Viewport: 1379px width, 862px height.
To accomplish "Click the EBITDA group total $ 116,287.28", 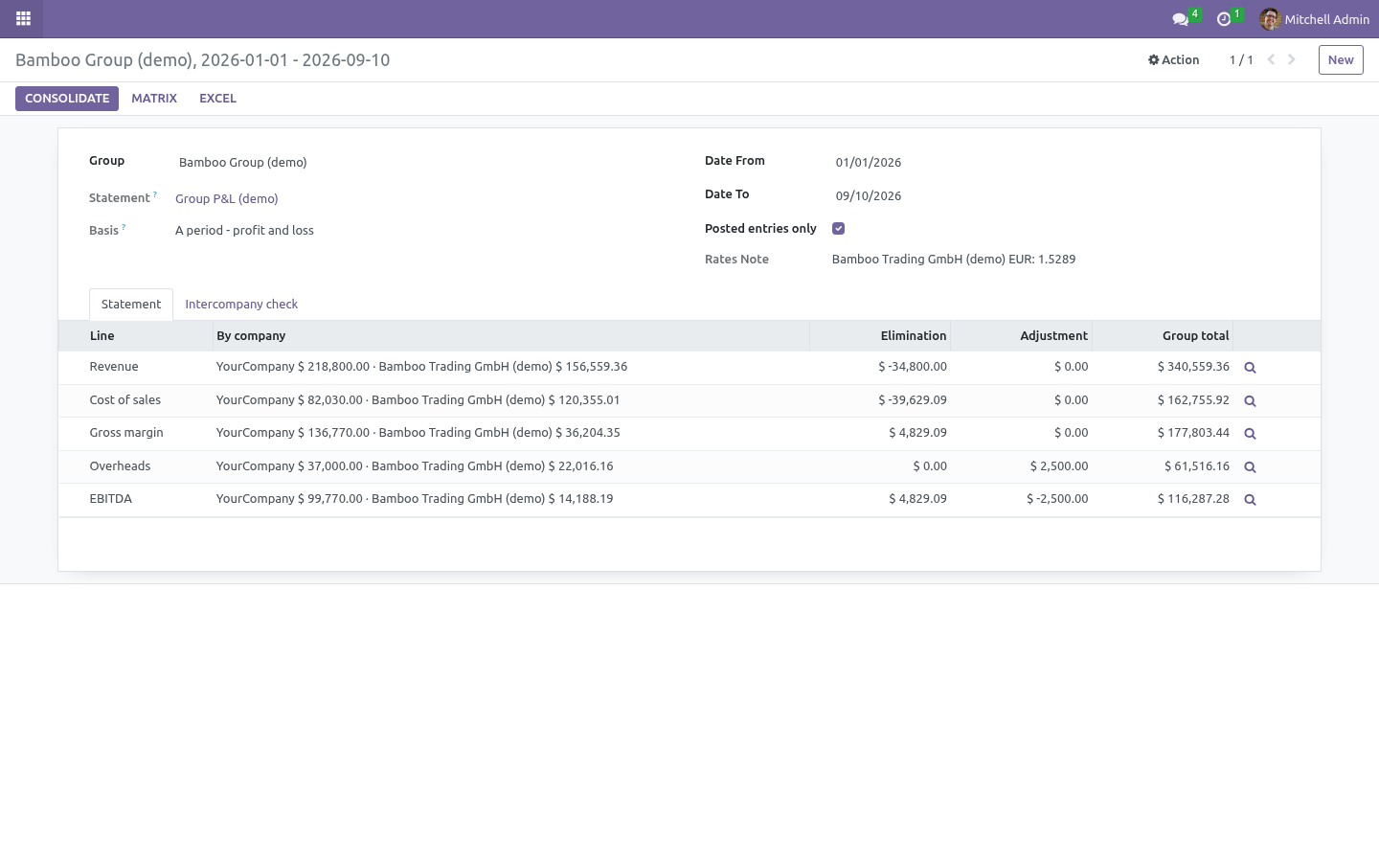I will (x=1193, y=499).
